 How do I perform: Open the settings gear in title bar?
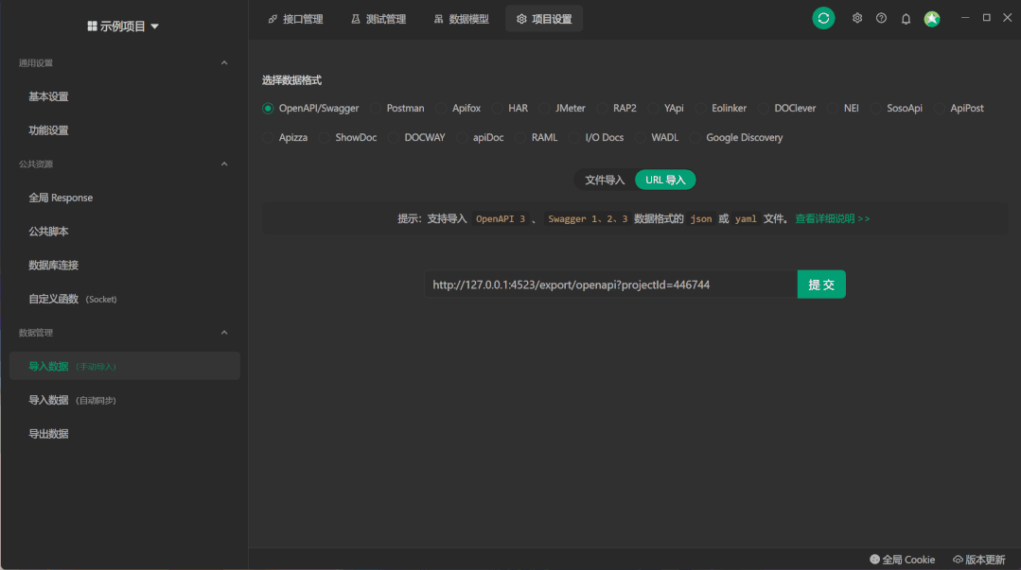pos(856,17)
